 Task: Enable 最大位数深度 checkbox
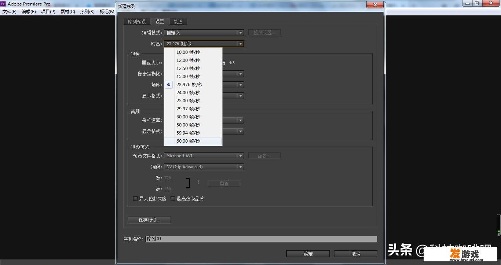click(135, 199)
